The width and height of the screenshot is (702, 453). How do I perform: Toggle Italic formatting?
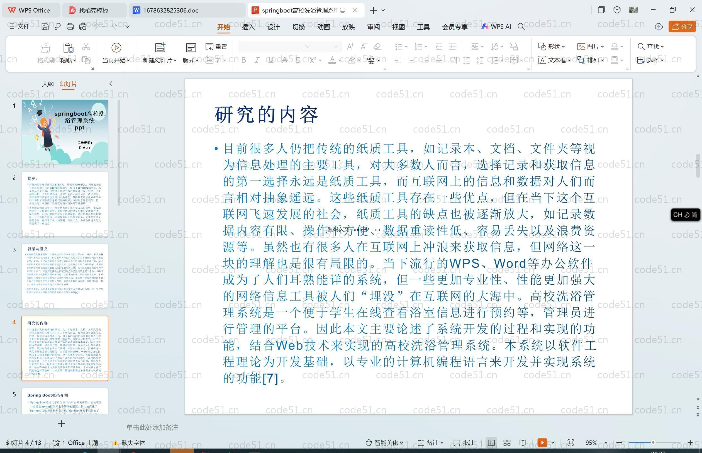point(257,60)
